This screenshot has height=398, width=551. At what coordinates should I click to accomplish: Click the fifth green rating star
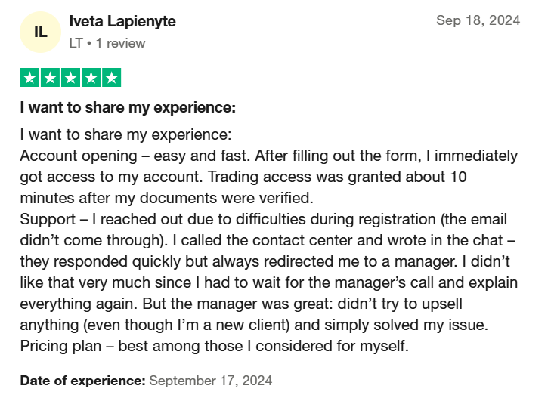tap(111, 78)
